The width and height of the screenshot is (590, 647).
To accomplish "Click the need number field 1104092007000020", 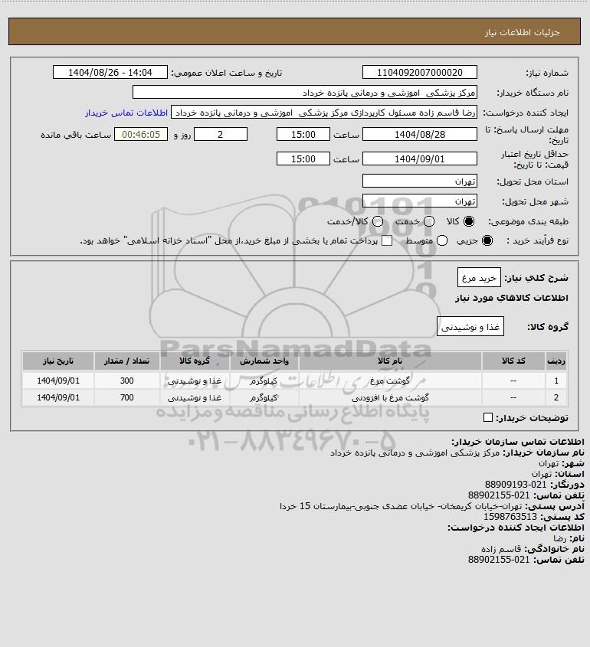I will pyautogui.click(x=419, y=72).
